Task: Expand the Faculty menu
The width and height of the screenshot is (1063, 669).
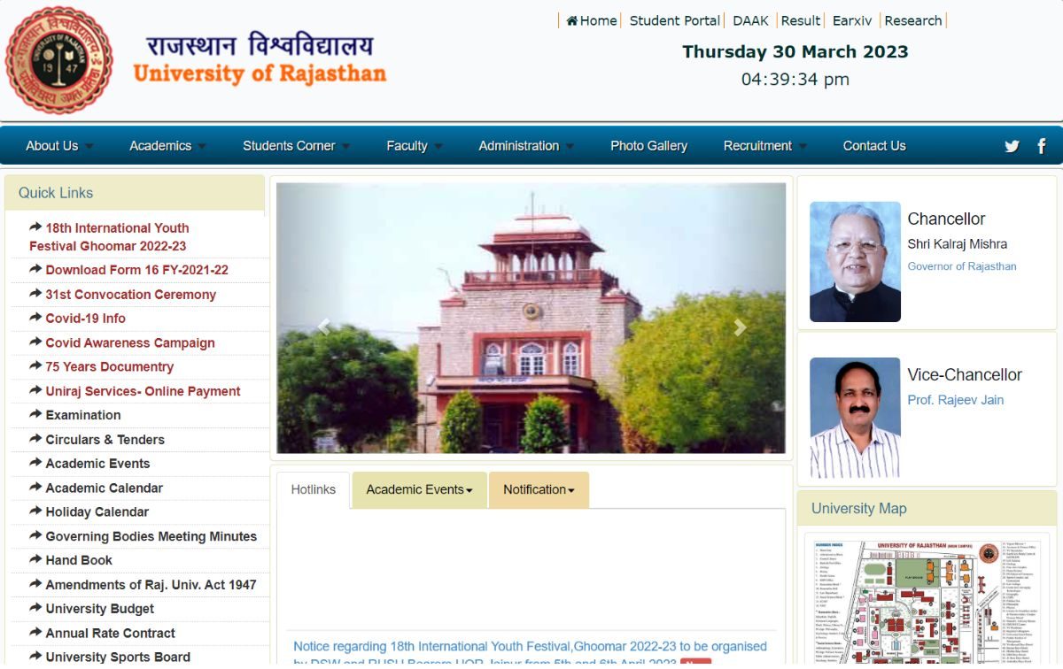Action: click(414, 146)
